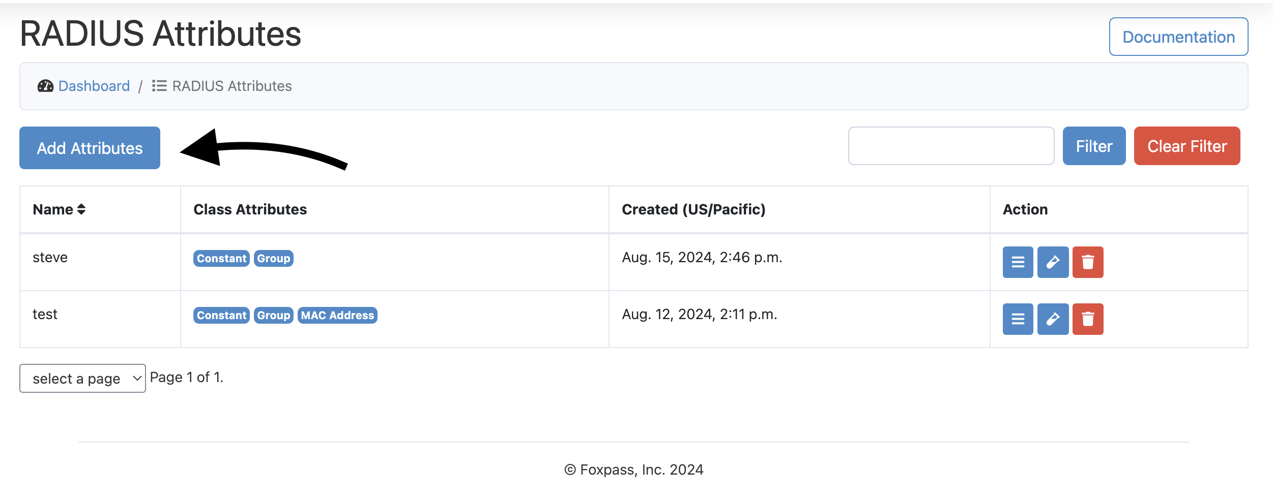Click the Foxpass, Inc. 2024 footer text
This screenshot has width=1273, height=499.
click(634, 470)
